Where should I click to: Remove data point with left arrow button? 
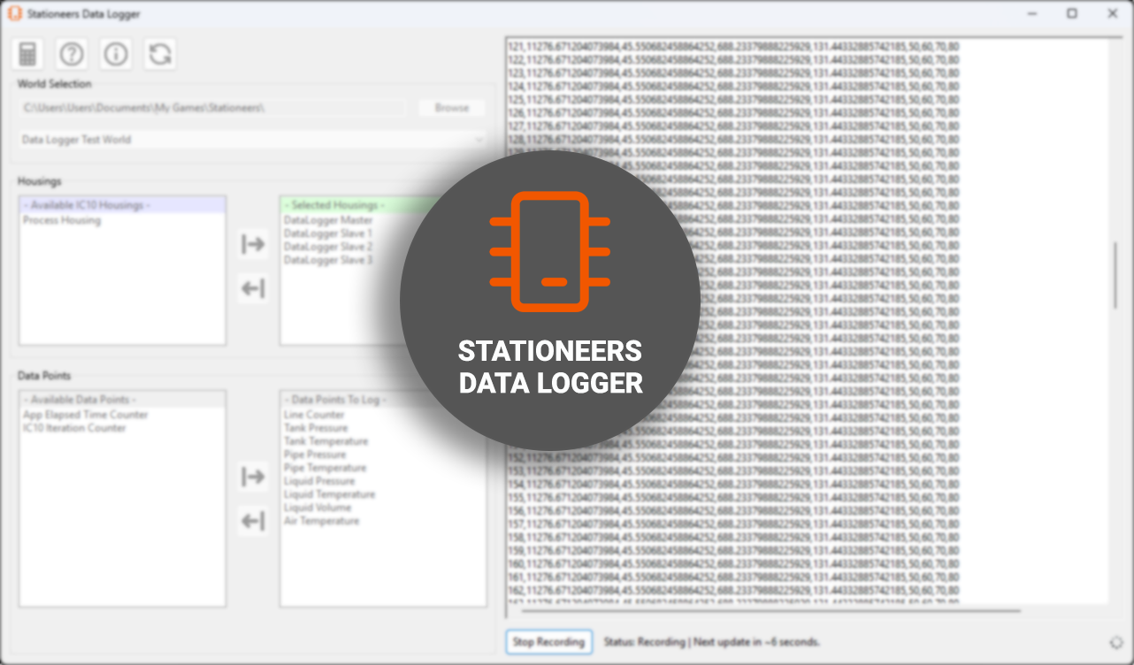click(x=253, y=522)
